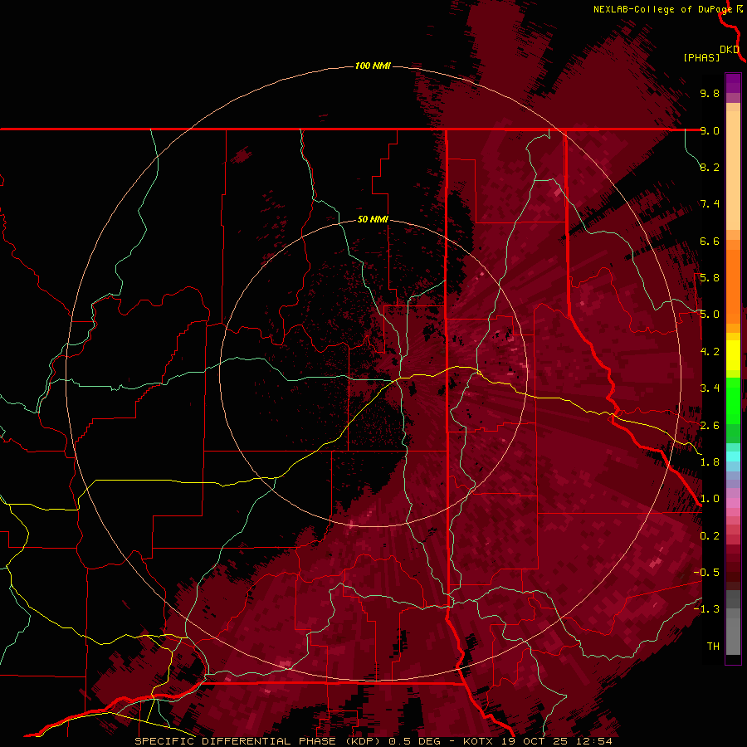The image size is (747, 747).
Task: Click the purple segment of the color scale
Action: click(x=733, y=84)
